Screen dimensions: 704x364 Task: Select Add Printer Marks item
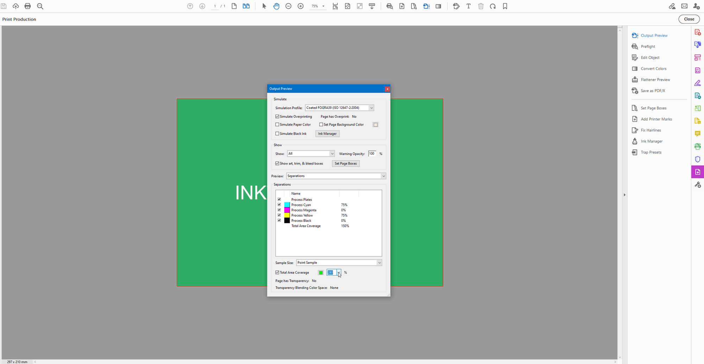pos(656,119)
